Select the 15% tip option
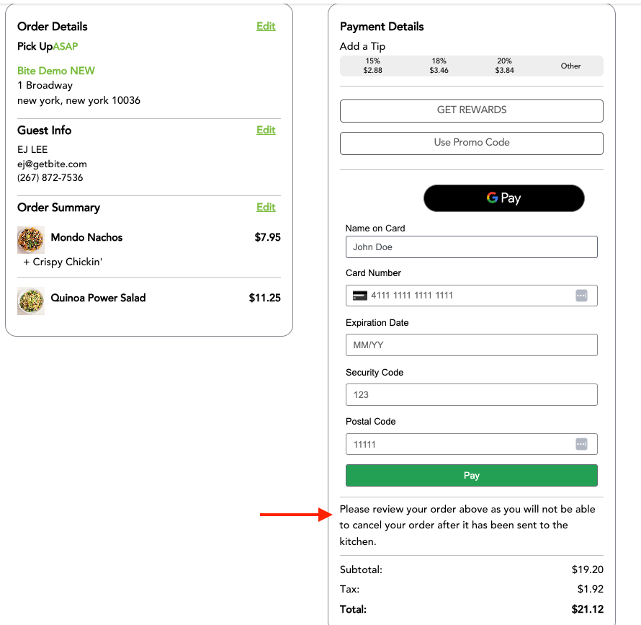 tap(373, 66)
